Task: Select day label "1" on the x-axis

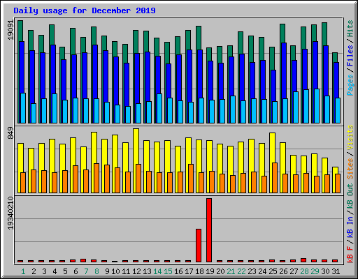Action: coord(23,271)
